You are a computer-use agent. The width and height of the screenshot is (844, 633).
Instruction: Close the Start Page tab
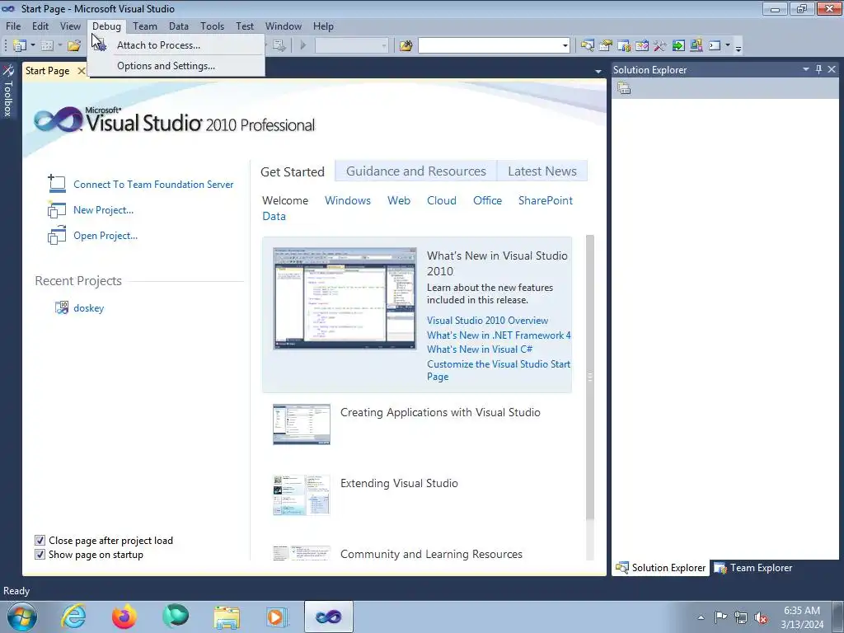[82, 71]
